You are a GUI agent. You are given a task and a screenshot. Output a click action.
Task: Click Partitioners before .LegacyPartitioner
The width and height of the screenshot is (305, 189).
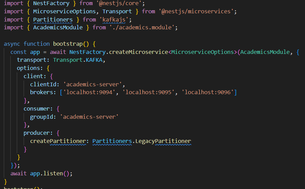click(x=112, y=141)
